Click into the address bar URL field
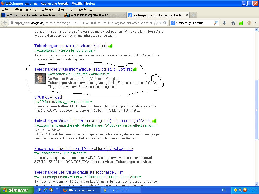 [x=83, y=23]
